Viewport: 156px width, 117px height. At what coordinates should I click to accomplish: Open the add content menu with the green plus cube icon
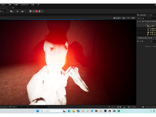(x=12, y=11)
